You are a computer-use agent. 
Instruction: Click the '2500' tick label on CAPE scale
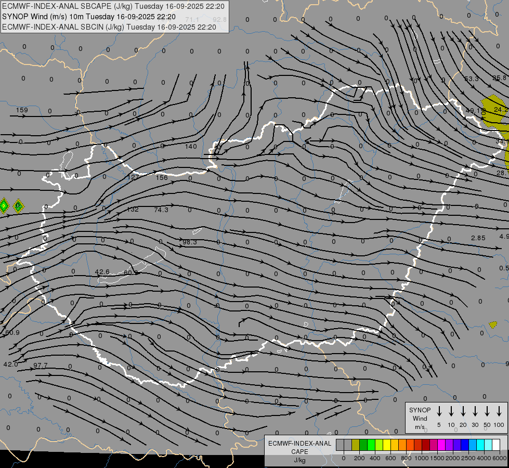pos(468,458)
